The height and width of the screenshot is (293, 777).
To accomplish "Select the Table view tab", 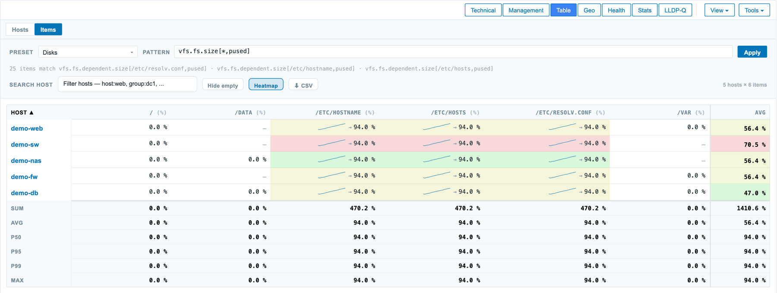I will 563,10.
